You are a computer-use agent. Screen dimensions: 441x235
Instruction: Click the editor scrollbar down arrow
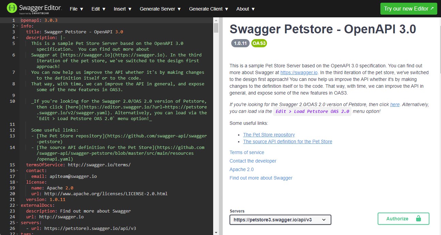[216, 233]
